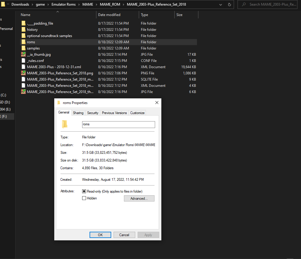Image resolution: width=301 pixels, height=259 pixels.
Task: Click the _rules.conf file icon
Action: 23,61
